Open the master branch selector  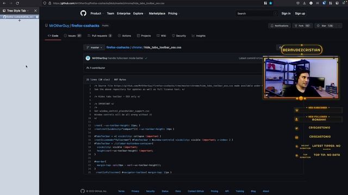coord(94,47)
